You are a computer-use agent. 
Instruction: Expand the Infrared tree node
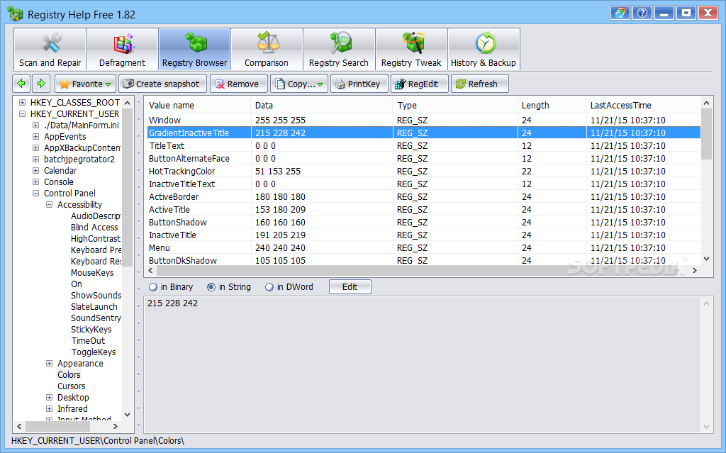49,408
